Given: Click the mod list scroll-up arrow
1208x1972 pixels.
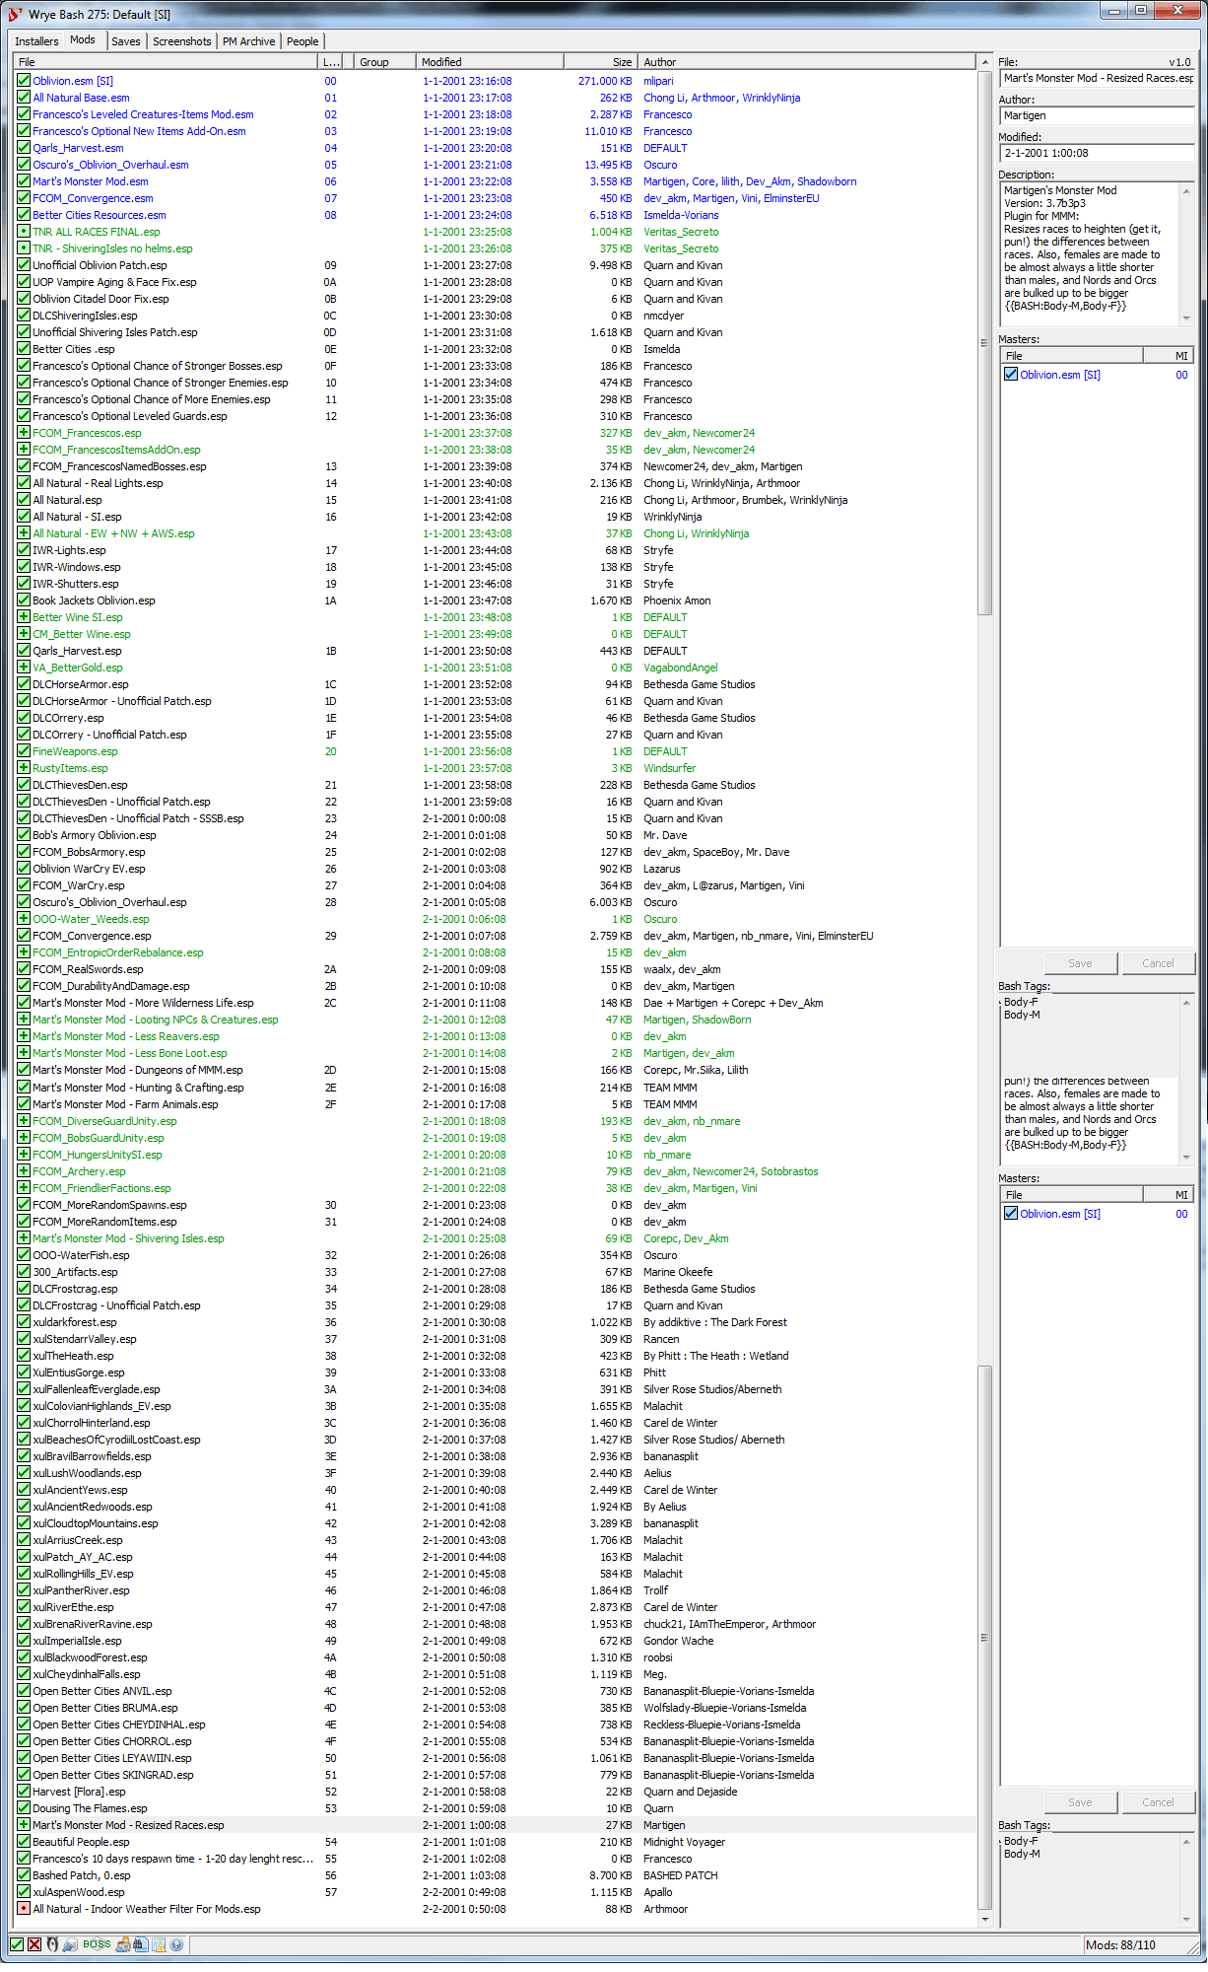Looking at the screenshot, I should click(984, 62).
